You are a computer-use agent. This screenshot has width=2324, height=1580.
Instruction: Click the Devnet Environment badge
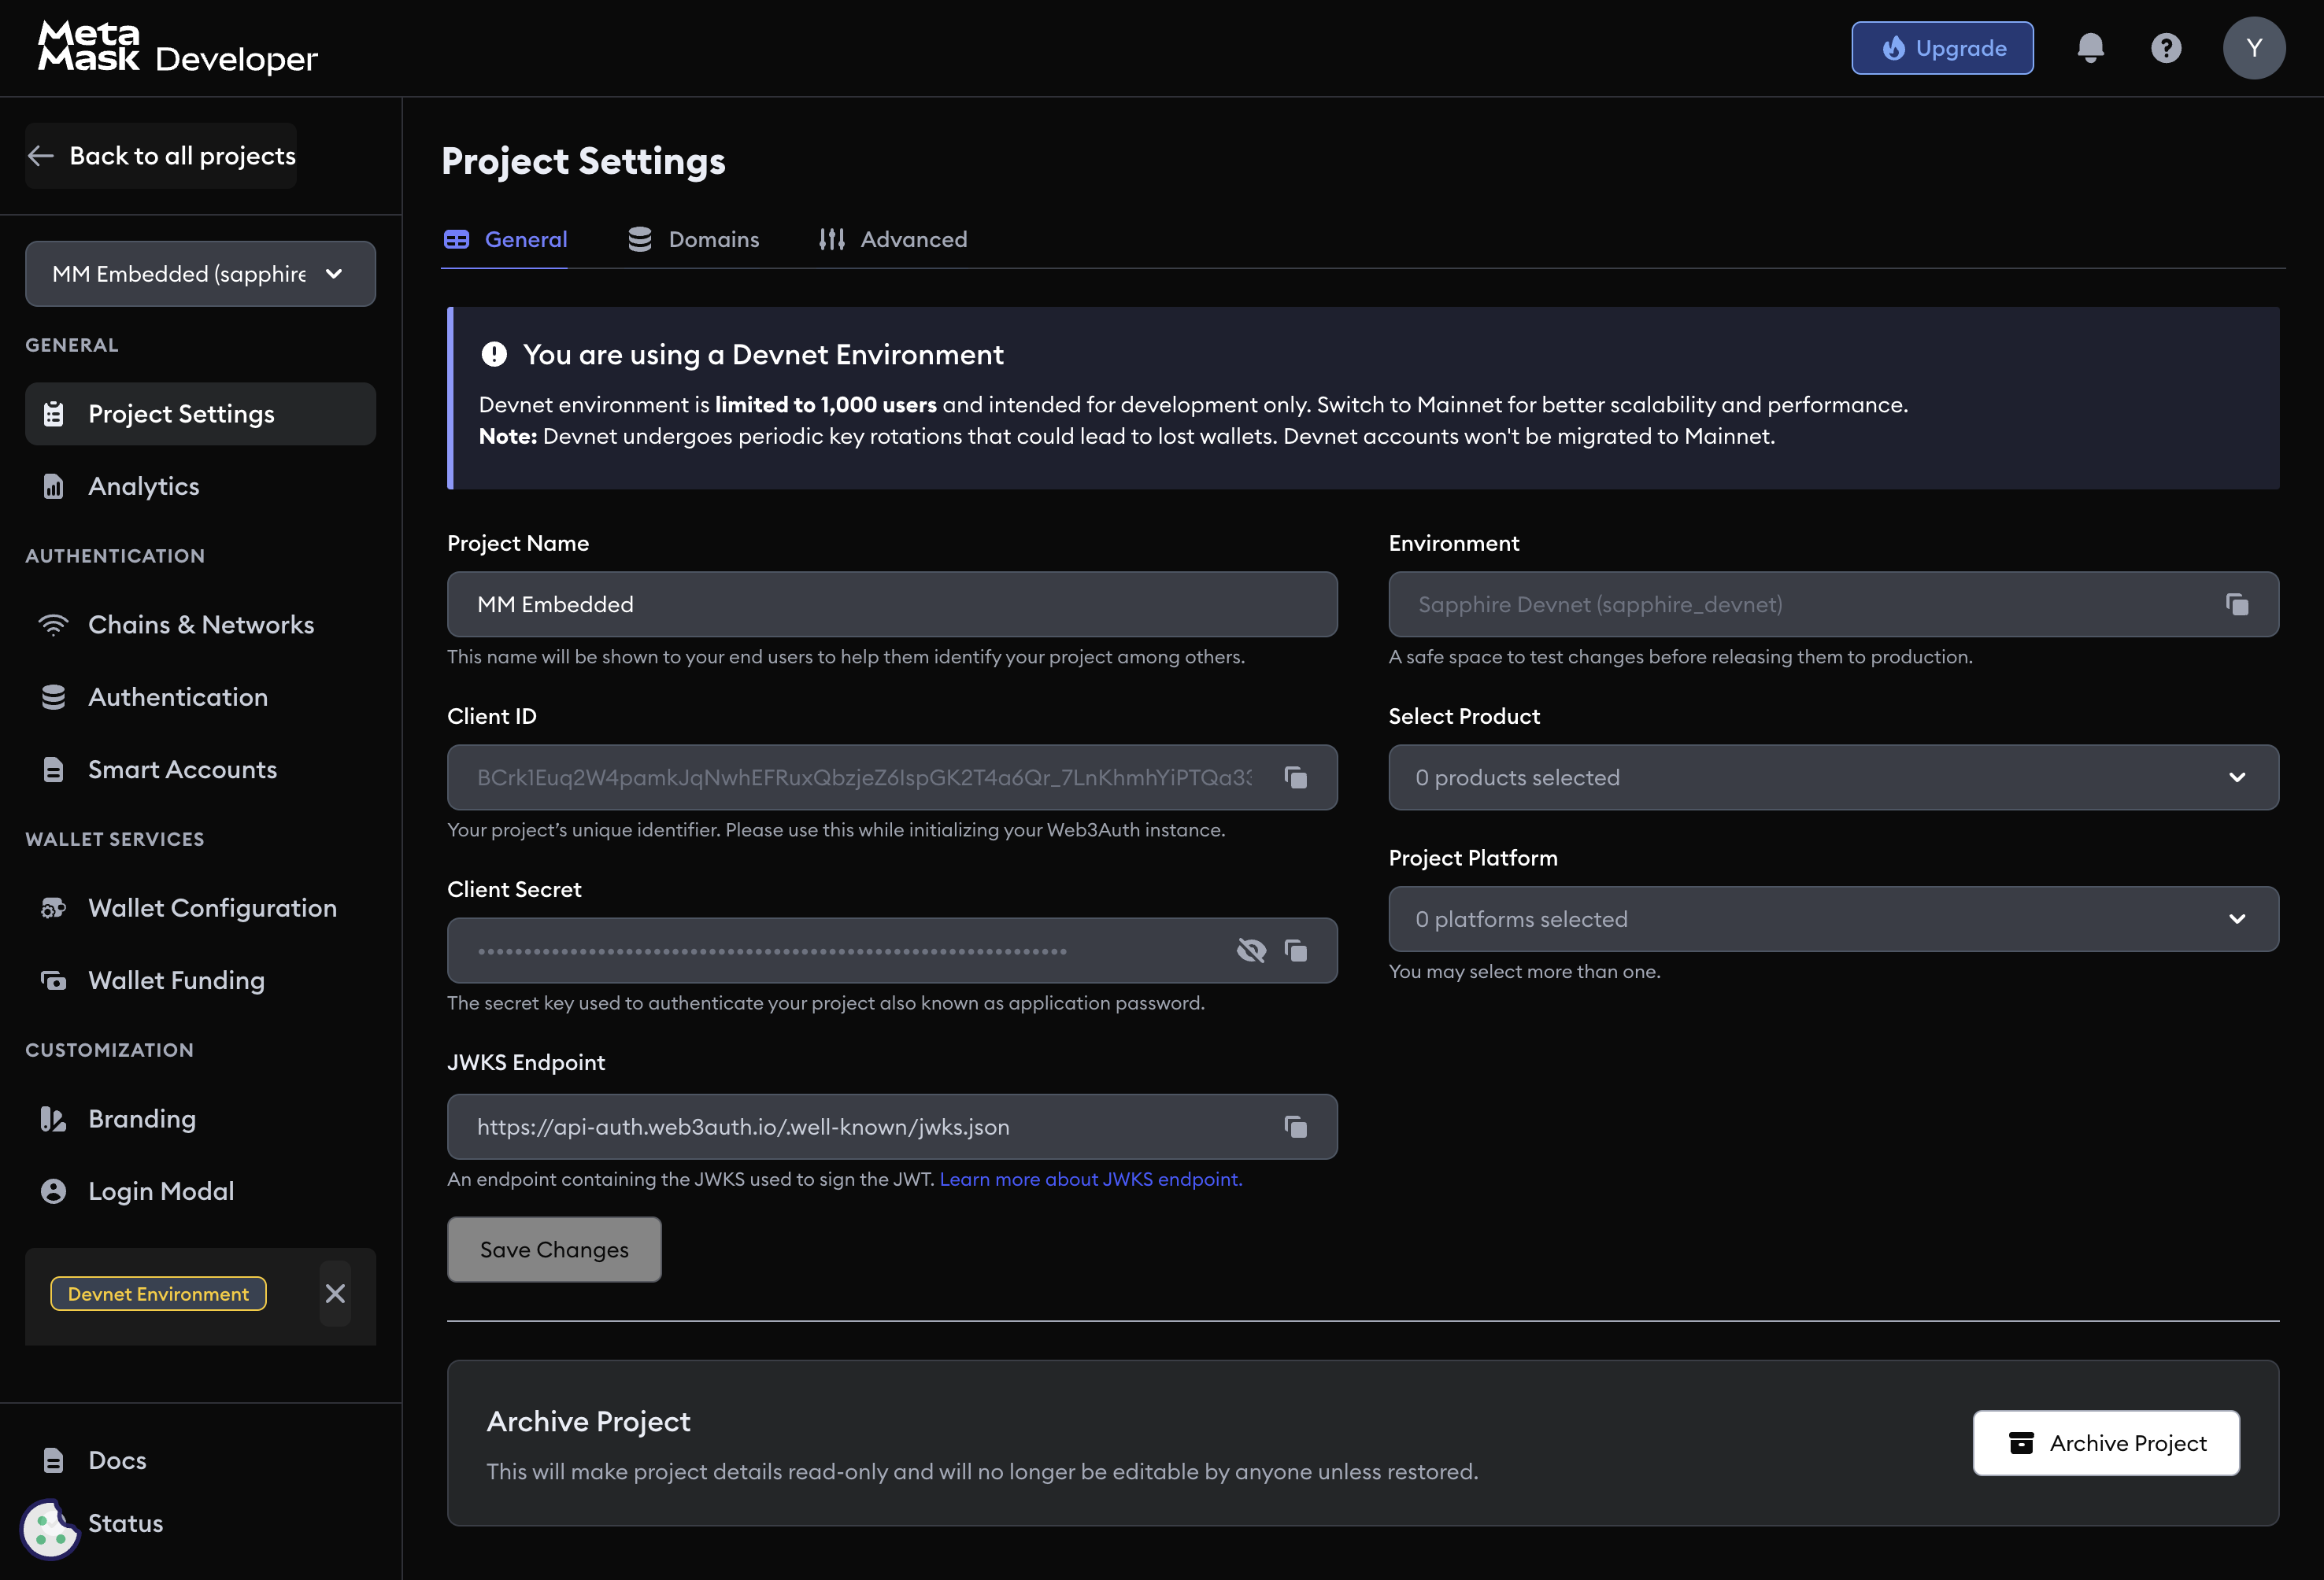pyautogui.click(x=158, y=1293)
